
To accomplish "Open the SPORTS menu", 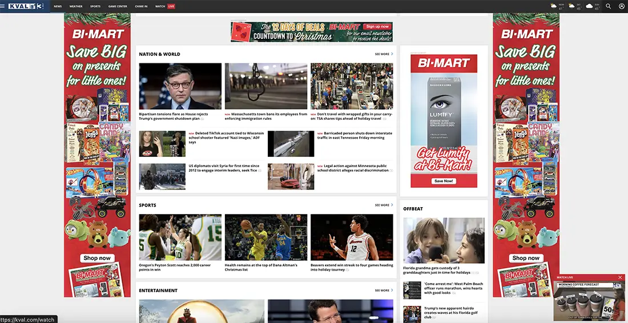I will pyautogui.click(x=95, y=6).
